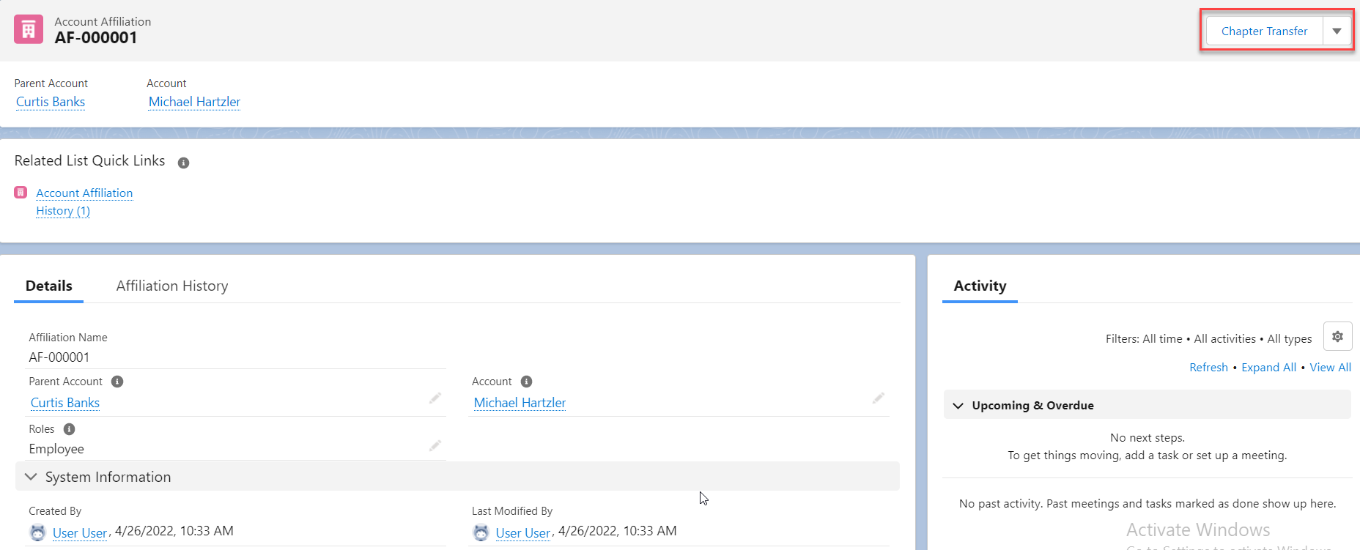Image resolution: width=1360 pixels, height=550 pixels.
Task: Click info icon next to Roles label
Action: pos(69,429)
